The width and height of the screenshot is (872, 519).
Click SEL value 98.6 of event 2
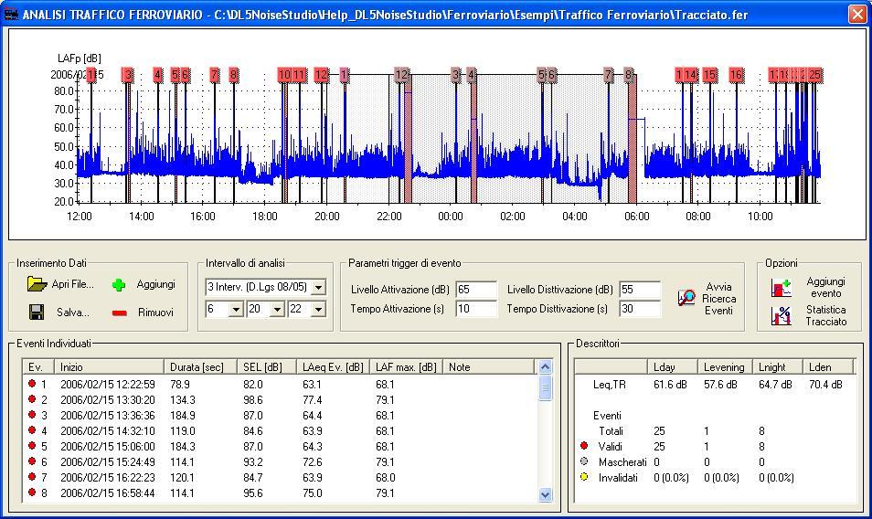(253, 399)
